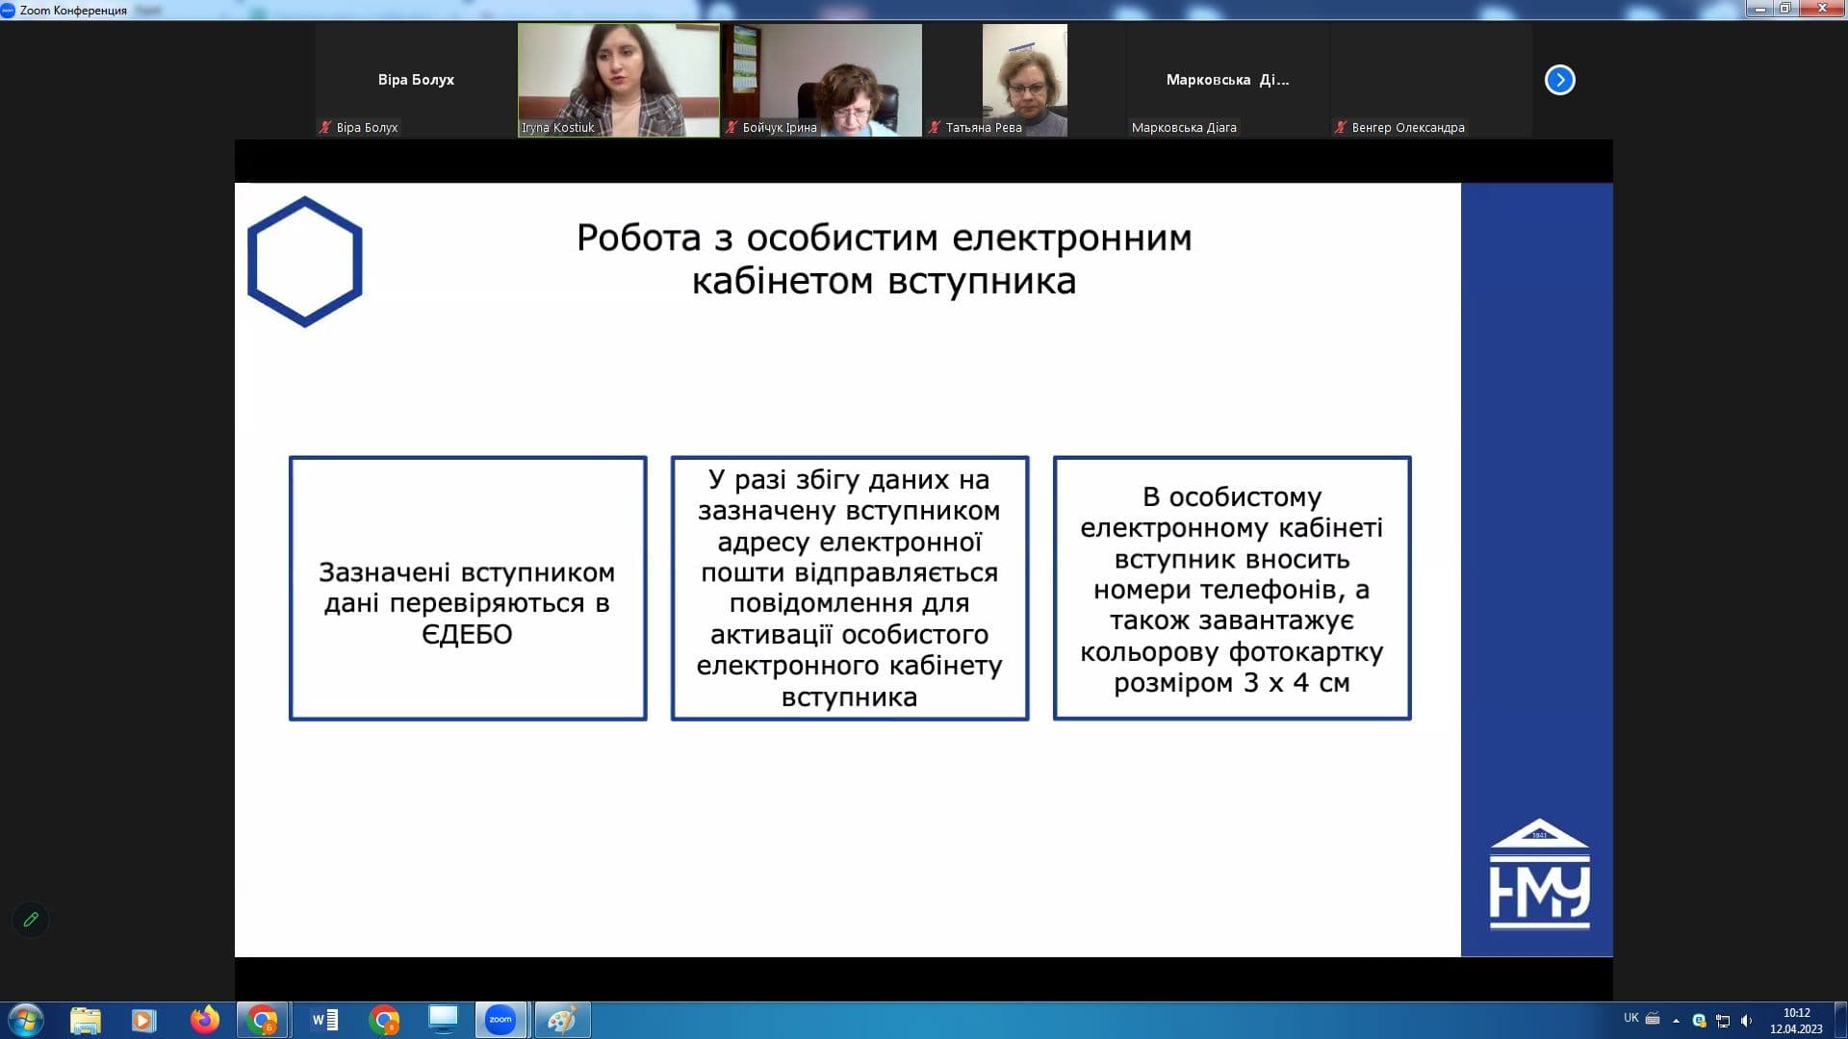This screenshot has height=1039, width=1848.
Task: Click the box mentioning ЄДЕБО
Action: pos(468,588)
